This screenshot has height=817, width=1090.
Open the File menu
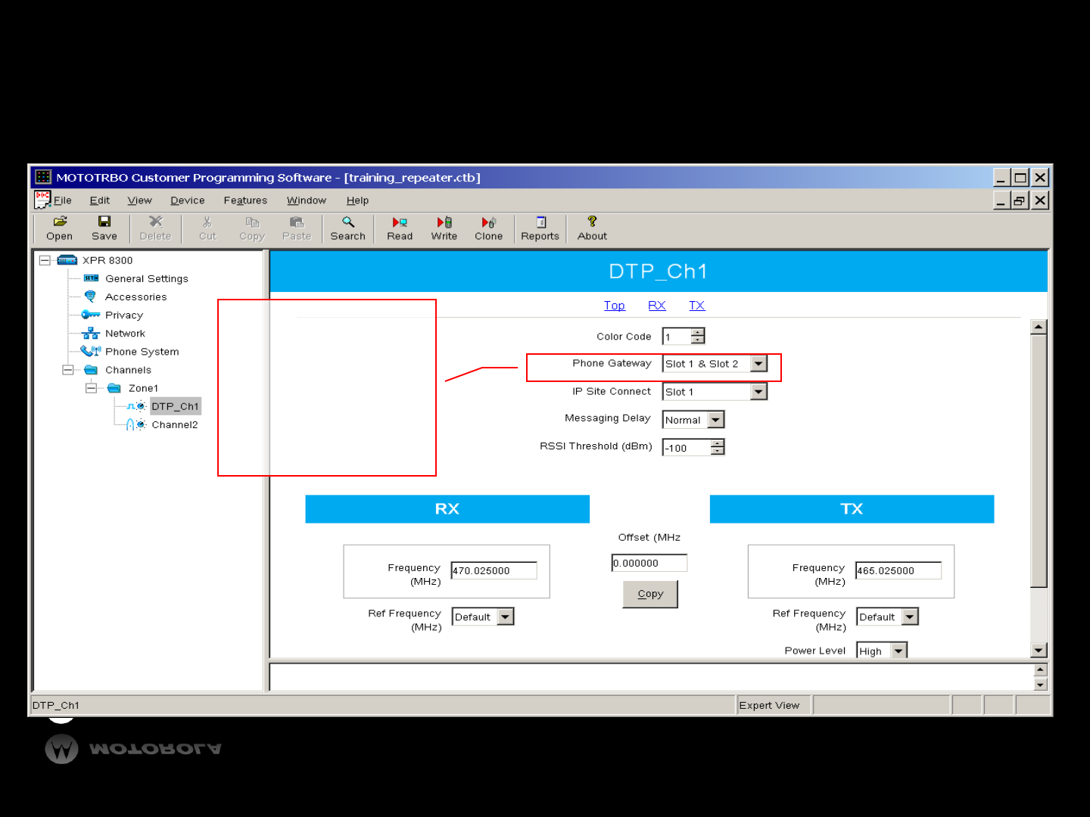click(63, 200)
